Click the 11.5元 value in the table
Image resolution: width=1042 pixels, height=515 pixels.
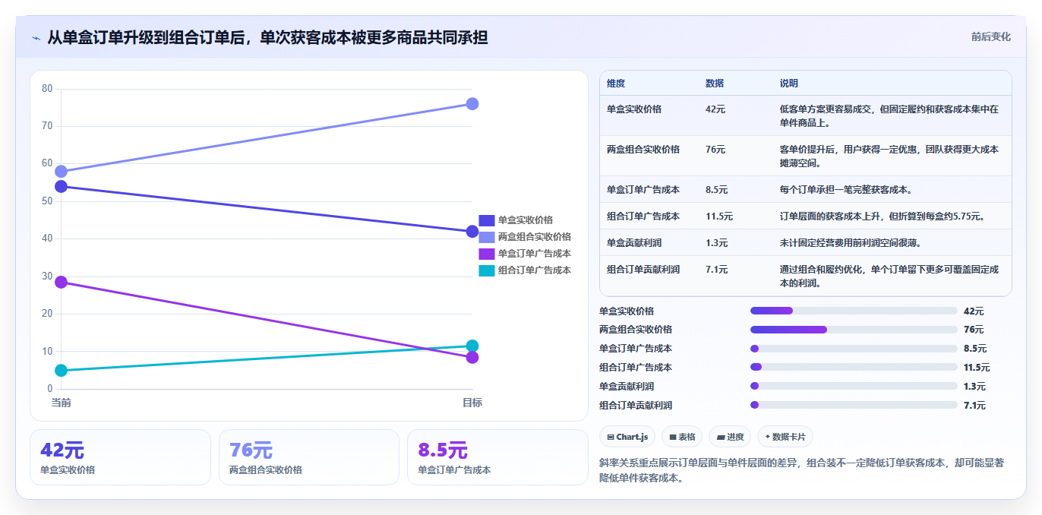pos(719,216)
